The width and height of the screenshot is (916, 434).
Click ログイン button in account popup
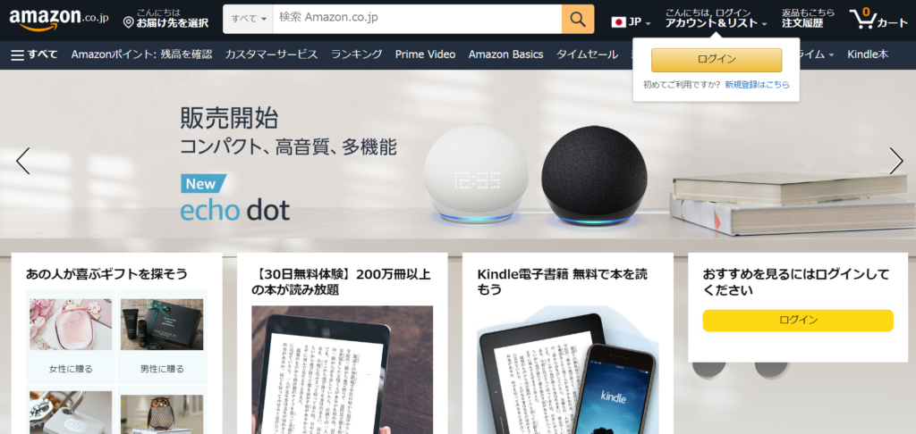pos(717,60)
